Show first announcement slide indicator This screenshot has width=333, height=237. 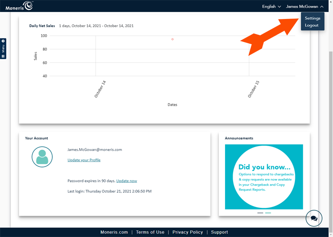click(260, 213)
